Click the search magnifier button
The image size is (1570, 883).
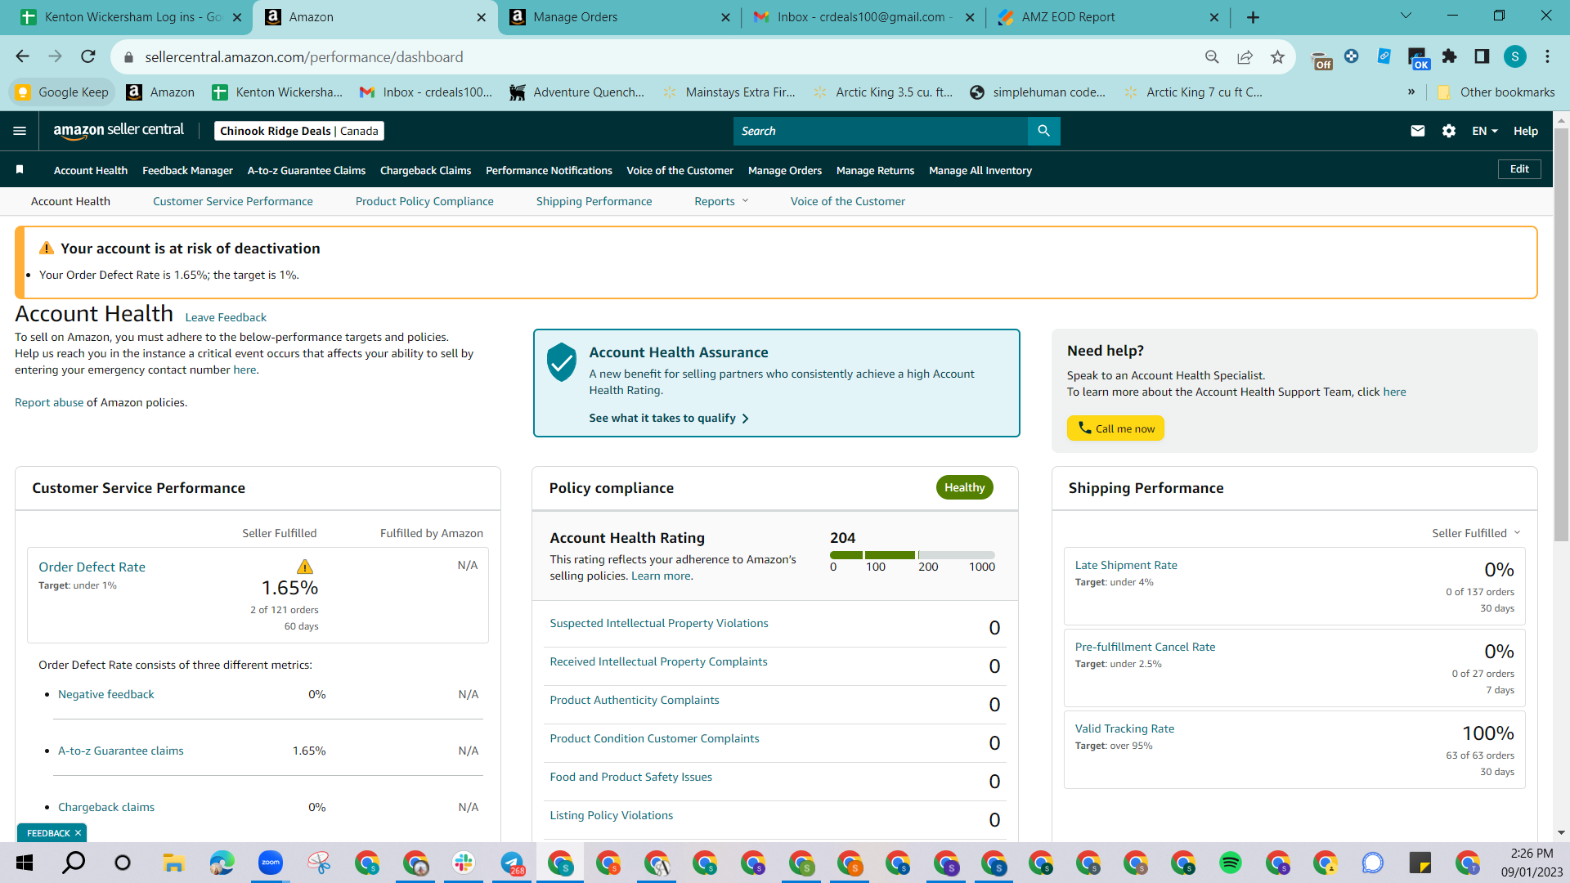pyautogui.click(x=1043, y=131)
